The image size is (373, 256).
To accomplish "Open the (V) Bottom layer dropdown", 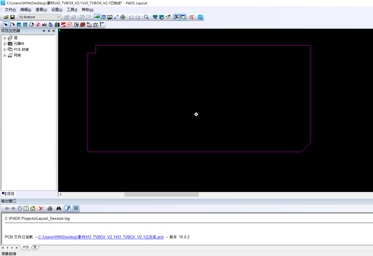I will (x=58, y=17).
